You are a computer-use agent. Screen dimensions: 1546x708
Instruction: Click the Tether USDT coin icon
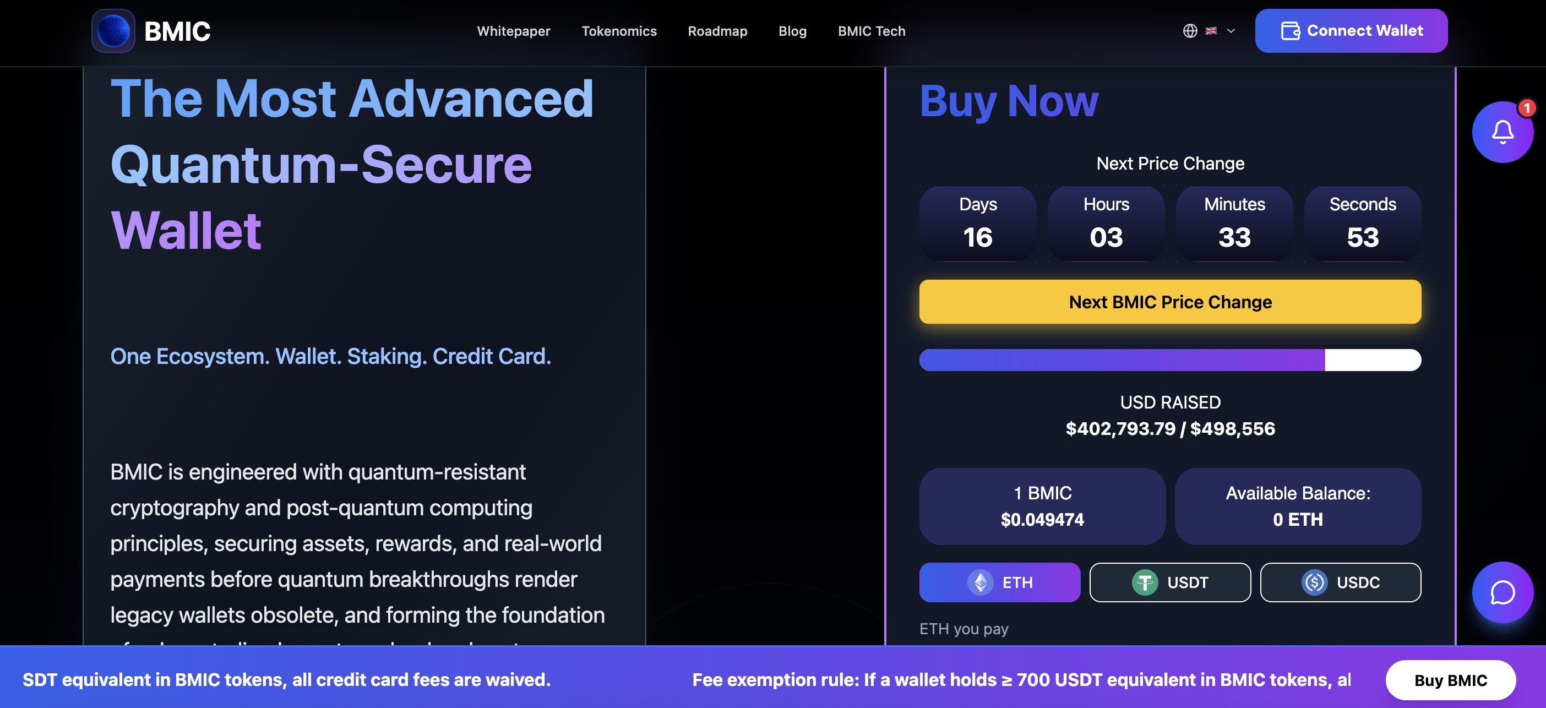pyautogui.click(x=1145, y=582)
